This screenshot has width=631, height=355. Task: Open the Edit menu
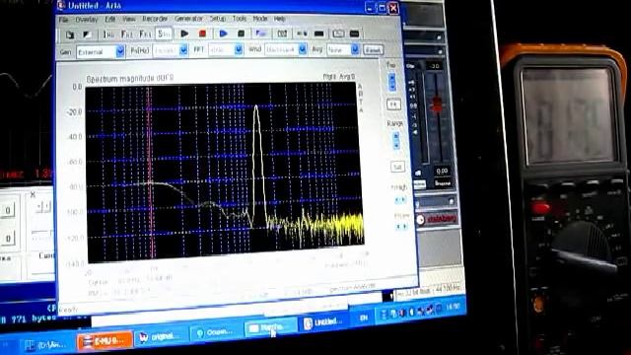point(110,20)
